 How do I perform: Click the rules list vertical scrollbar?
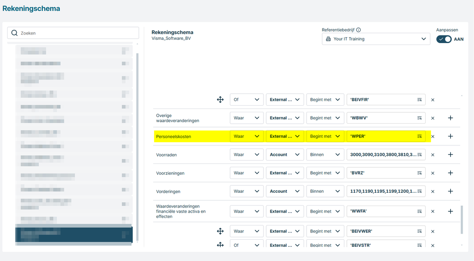(462, 220)
